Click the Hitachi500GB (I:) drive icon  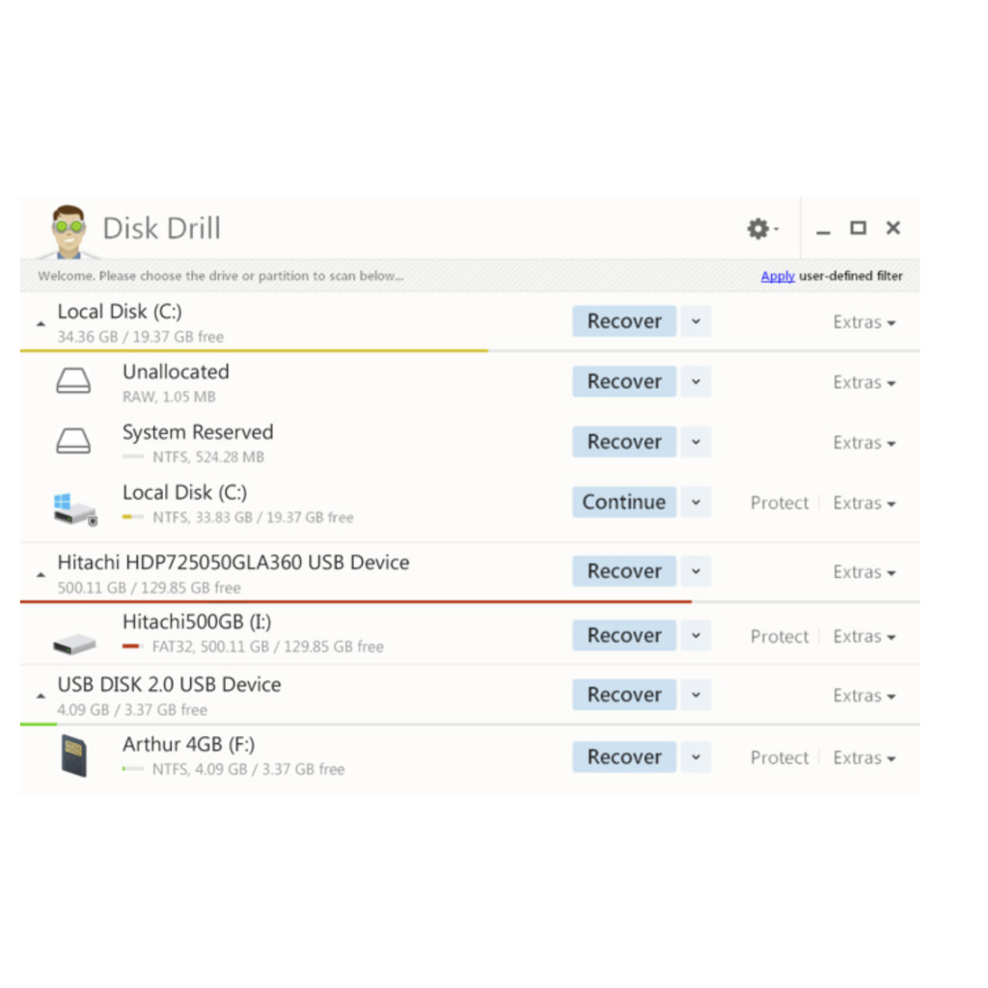74,640
